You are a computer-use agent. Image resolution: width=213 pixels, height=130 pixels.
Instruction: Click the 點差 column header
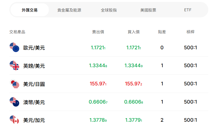162,32
